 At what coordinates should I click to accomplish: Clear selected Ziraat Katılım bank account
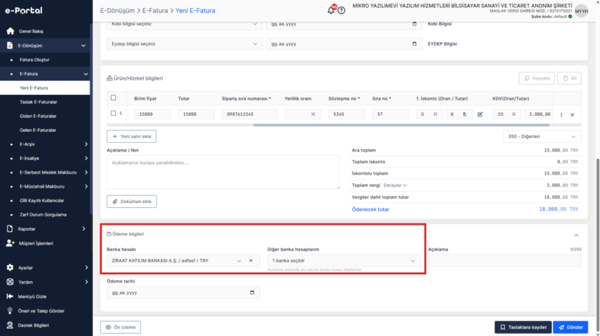tap(251, 260)
